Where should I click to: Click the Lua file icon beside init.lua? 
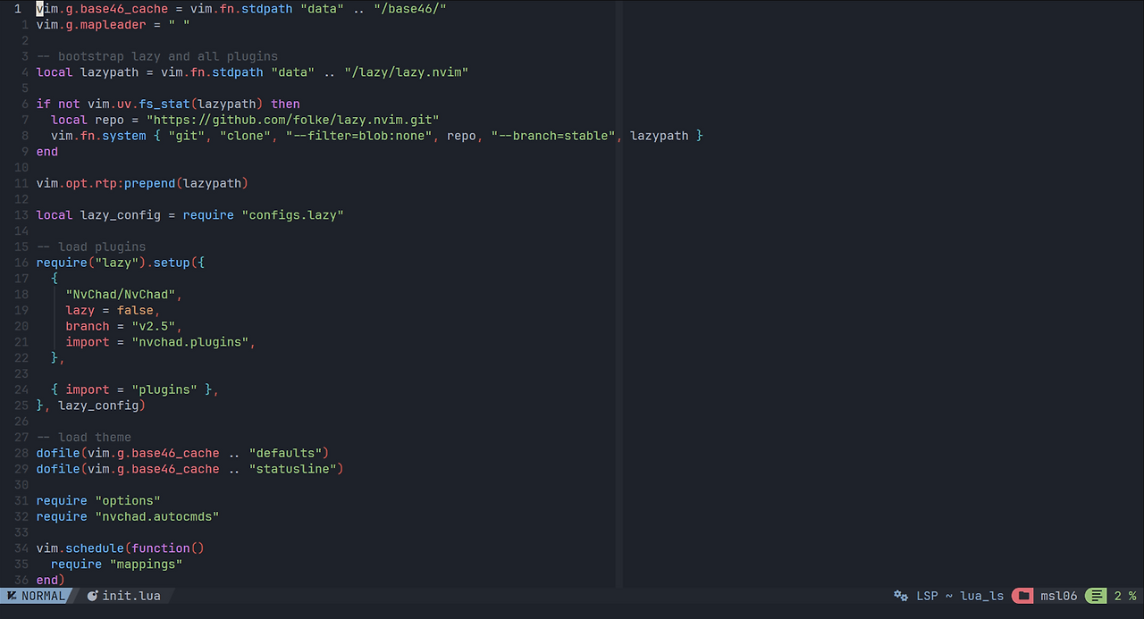[x=91, y=596]
